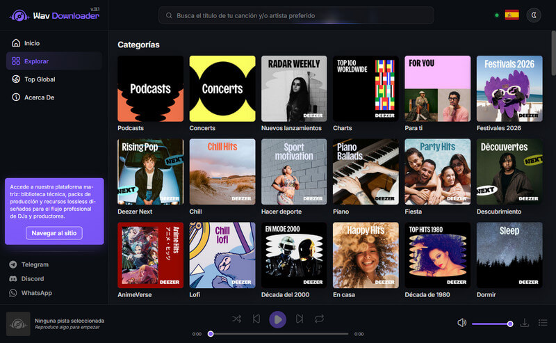Click the Wav Downloader logo icon

19,15
